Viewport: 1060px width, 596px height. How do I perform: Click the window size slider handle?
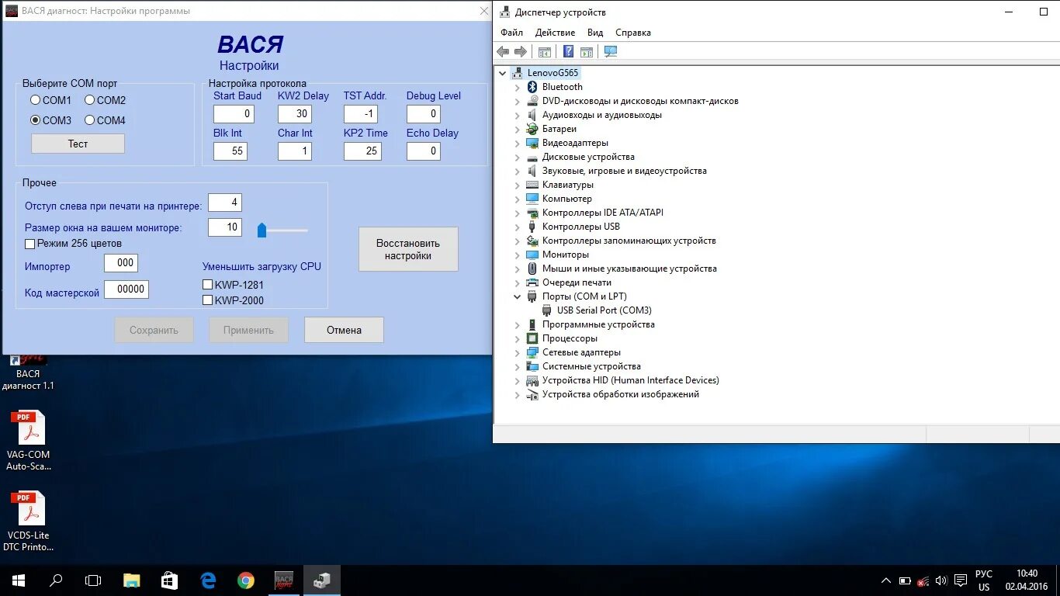262,230
